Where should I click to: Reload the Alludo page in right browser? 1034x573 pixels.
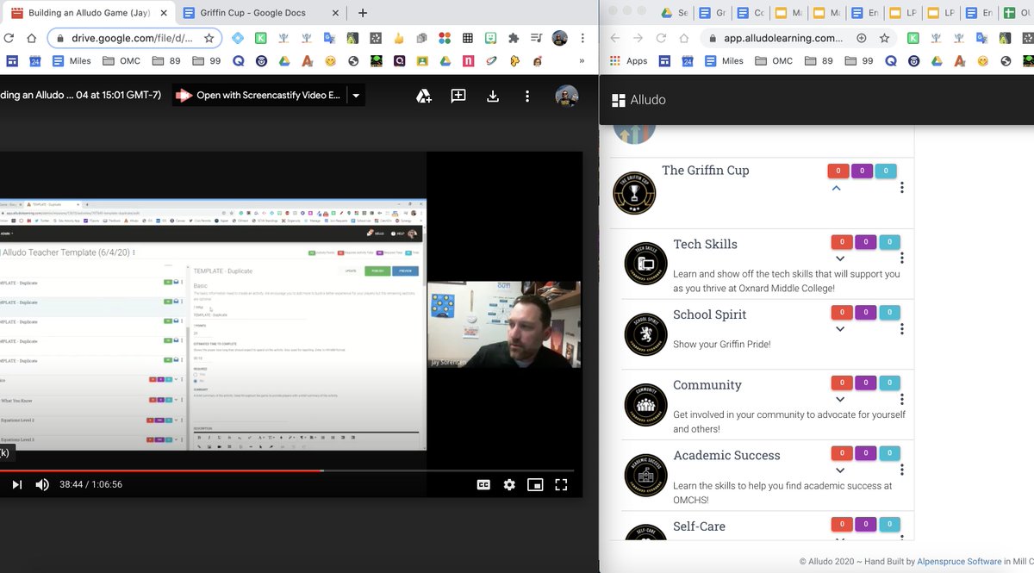[661, 38]
